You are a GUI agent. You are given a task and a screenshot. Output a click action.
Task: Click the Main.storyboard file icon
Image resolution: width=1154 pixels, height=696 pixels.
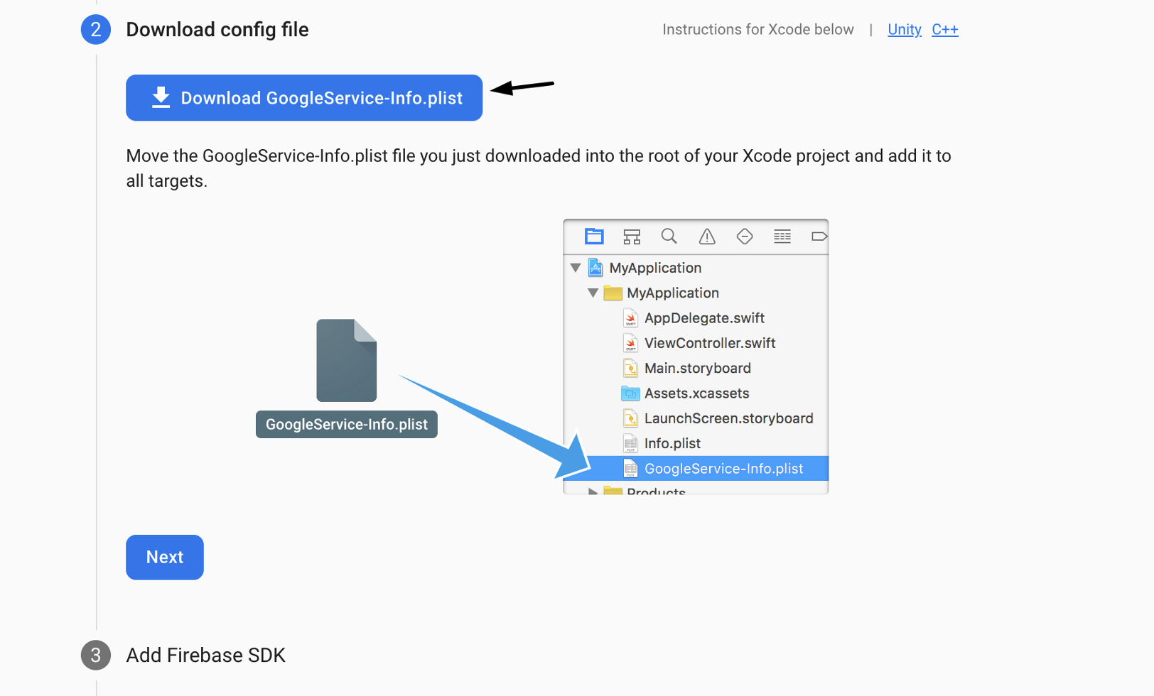(x=630, y=368)
